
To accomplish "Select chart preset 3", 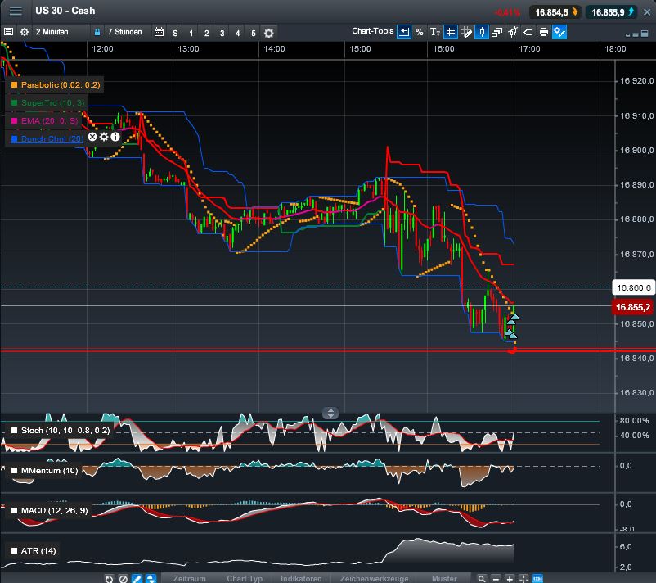I will click(222, 33).
